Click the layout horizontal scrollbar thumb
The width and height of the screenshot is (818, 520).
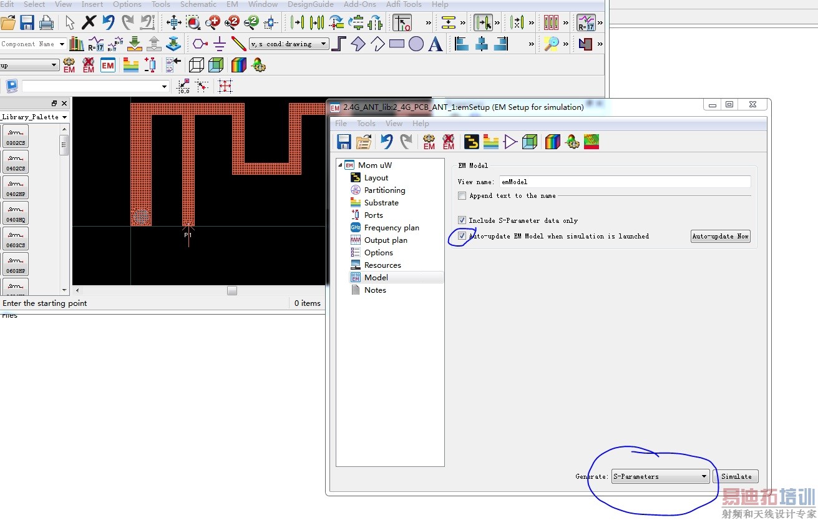pos(232,290)
